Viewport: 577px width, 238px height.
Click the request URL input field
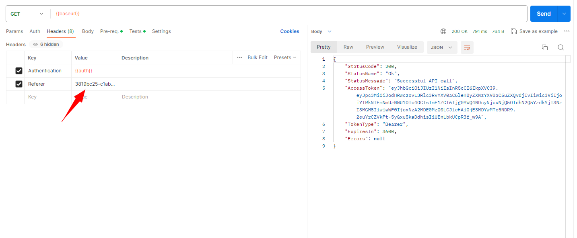pyautogui.click(x=282, y=14)
